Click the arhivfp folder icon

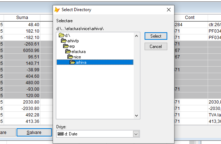[63, 41]
